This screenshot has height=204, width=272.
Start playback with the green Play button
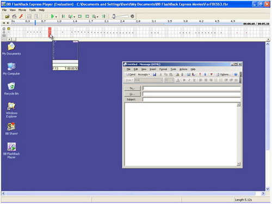(x=52, y=16)
